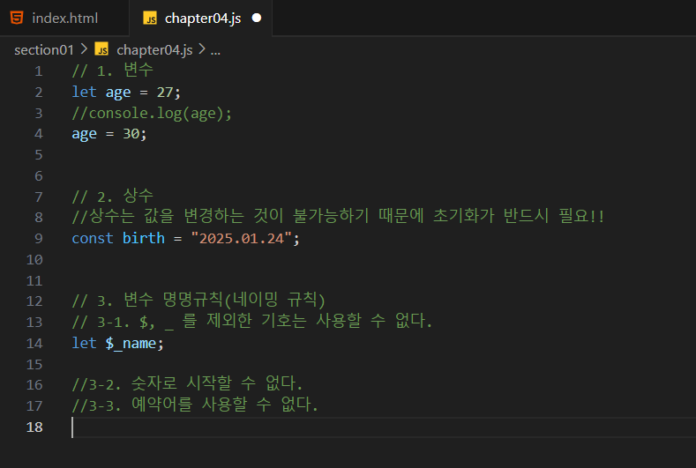The height and width of the screenshot is (468, 696).
Task: Click the 'birth' identifier
Action: [144, 238]
